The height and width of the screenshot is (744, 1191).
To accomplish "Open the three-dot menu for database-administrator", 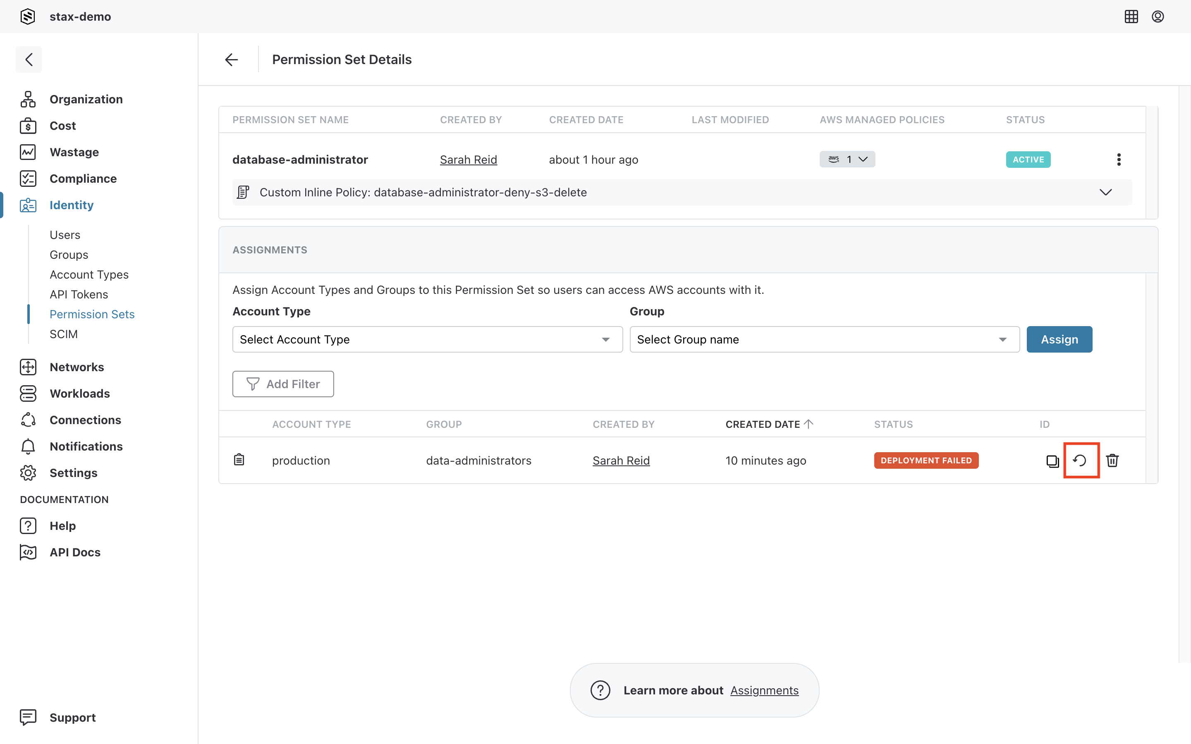I will click(x=1119, y=160).
